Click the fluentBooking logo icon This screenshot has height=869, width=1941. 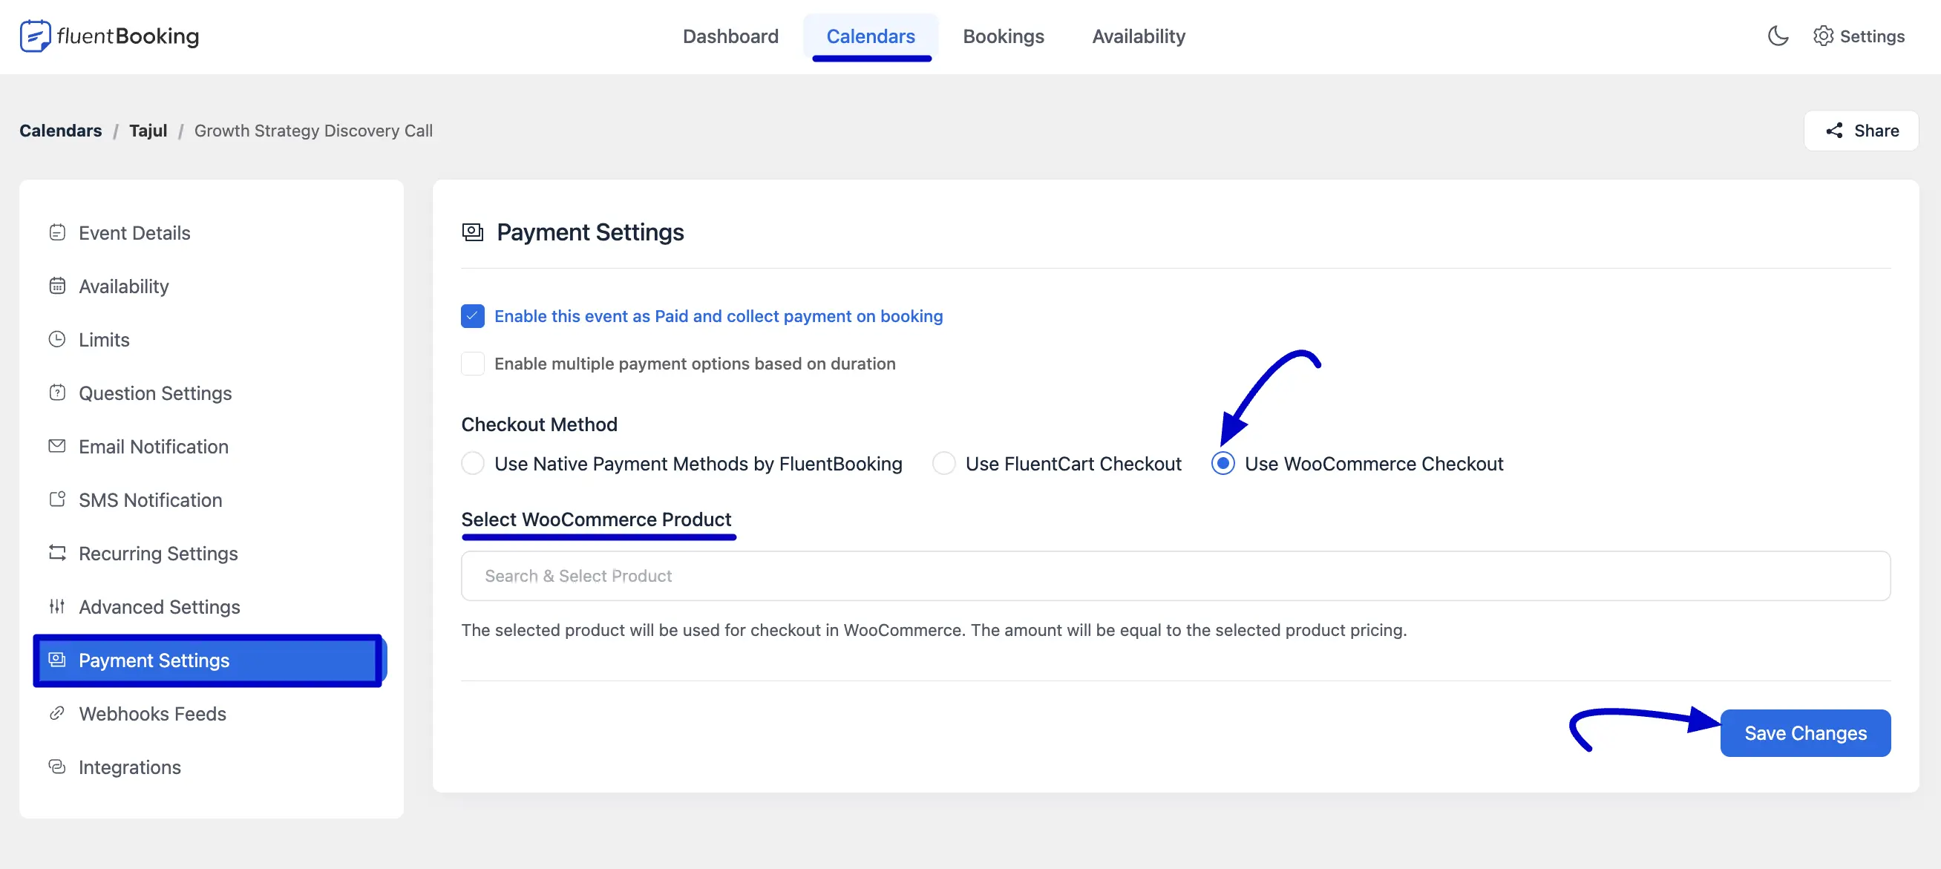click(x=35, y=36)
